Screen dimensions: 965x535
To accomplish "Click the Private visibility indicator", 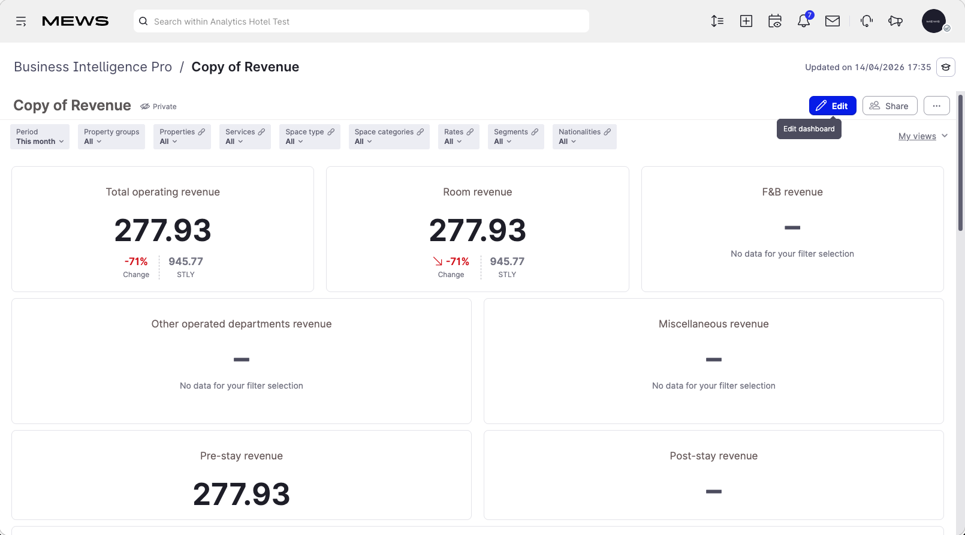I will (158, 106).
